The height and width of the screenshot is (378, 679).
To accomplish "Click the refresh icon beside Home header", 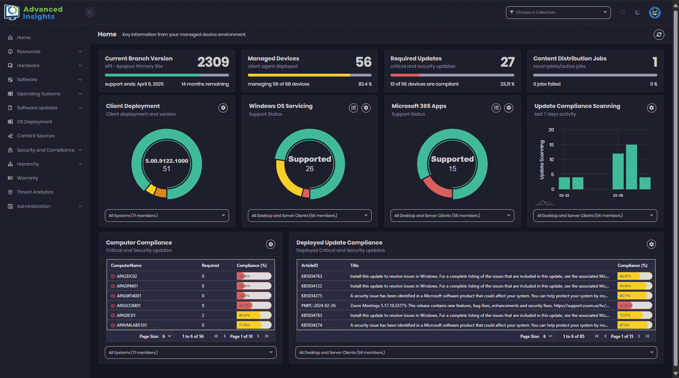I will 659,35.
